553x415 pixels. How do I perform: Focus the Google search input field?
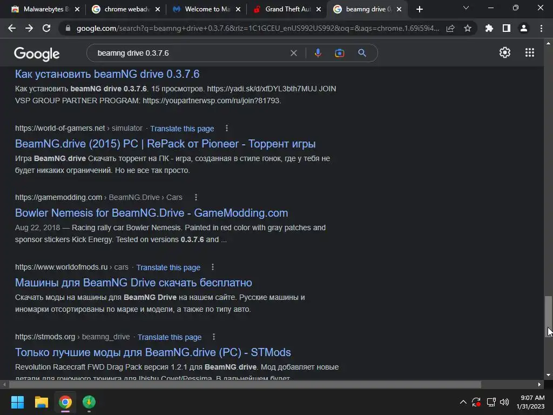(191, 53)
